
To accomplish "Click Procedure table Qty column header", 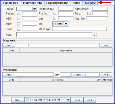I will [x=99, y=80].
